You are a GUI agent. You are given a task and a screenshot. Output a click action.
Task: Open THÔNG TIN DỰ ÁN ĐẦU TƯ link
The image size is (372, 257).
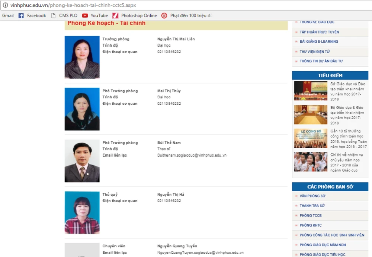point(321,61)
